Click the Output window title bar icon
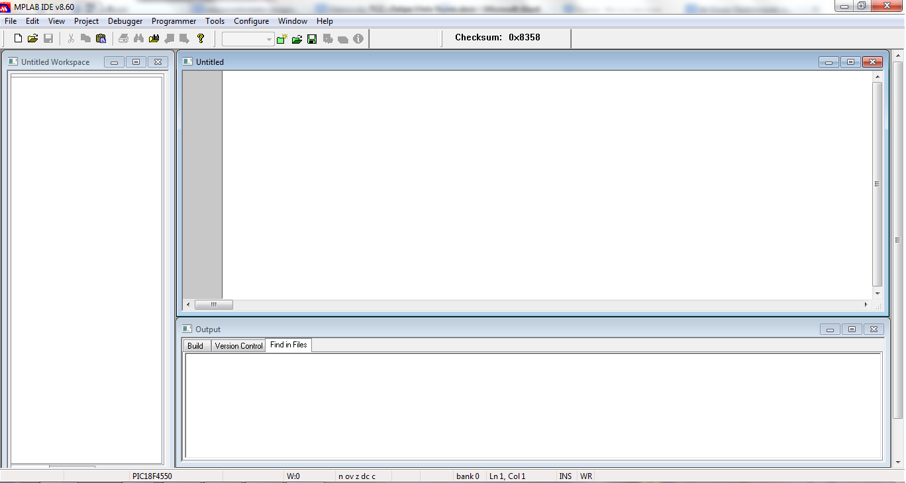The height and width of the screenshot is (483, 906). [x=187, y=329]
